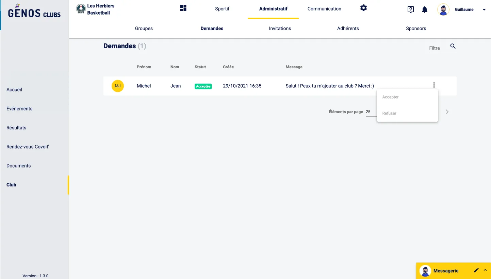Click three-dot menu for Michel Jean
491x279 pixels.
click(x=434, y=85)
